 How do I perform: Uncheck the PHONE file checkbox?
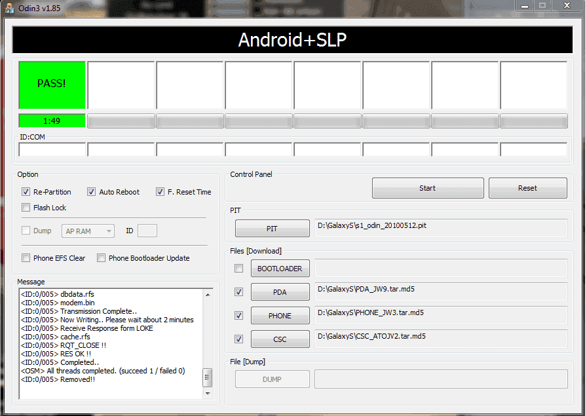pyautogui.click(x=238, y=315)
